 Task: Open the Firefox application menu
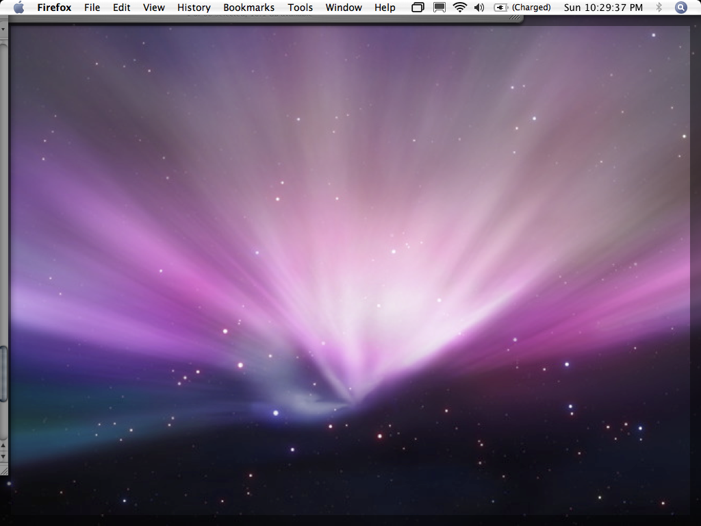coord(54,8)
